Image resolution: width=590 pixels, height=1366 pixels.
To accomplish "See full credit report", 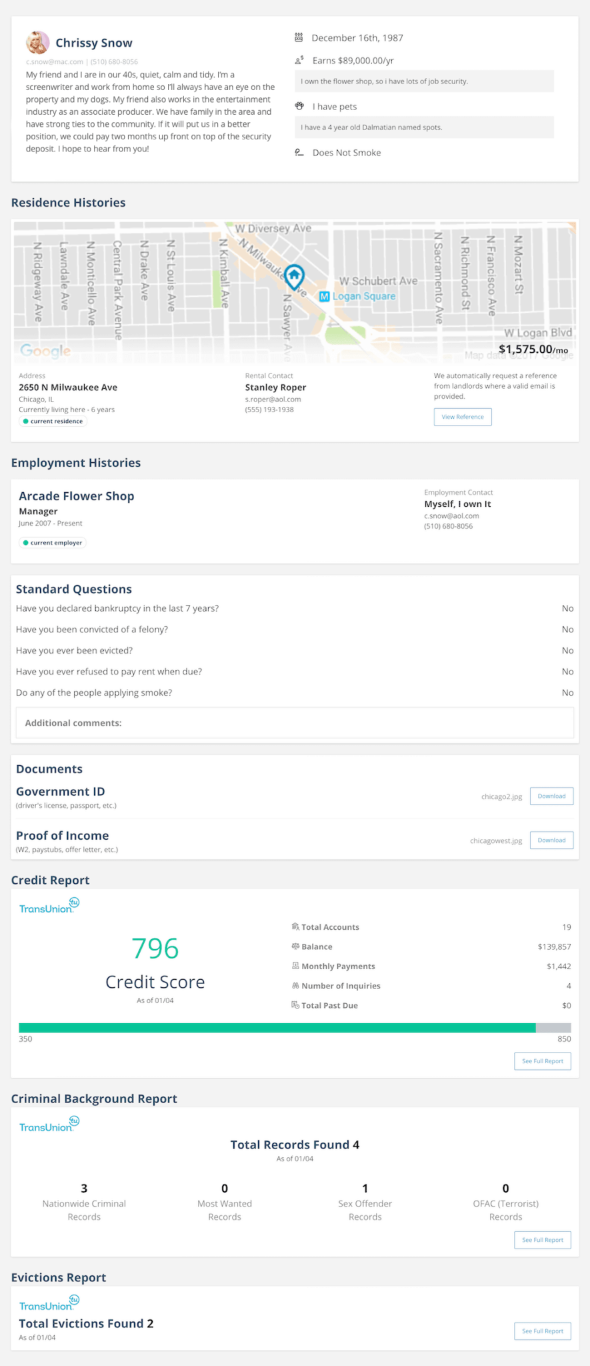I will tap(543, 1061).
